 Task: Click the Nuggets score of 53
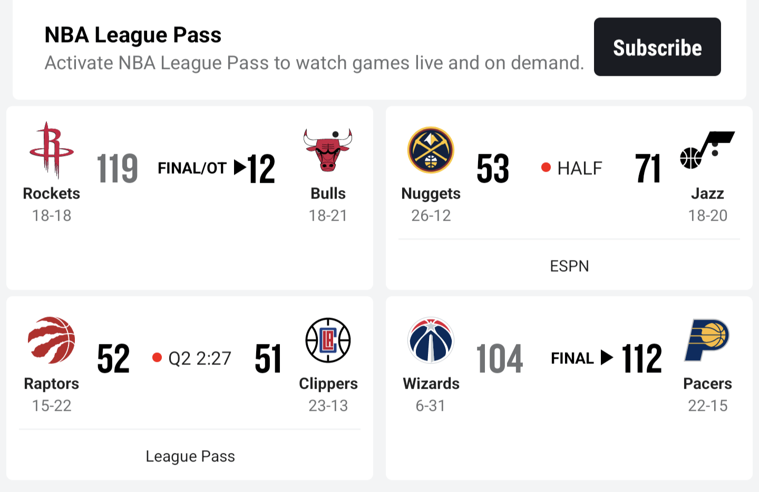pyautogui.click(x=493, y=169)
